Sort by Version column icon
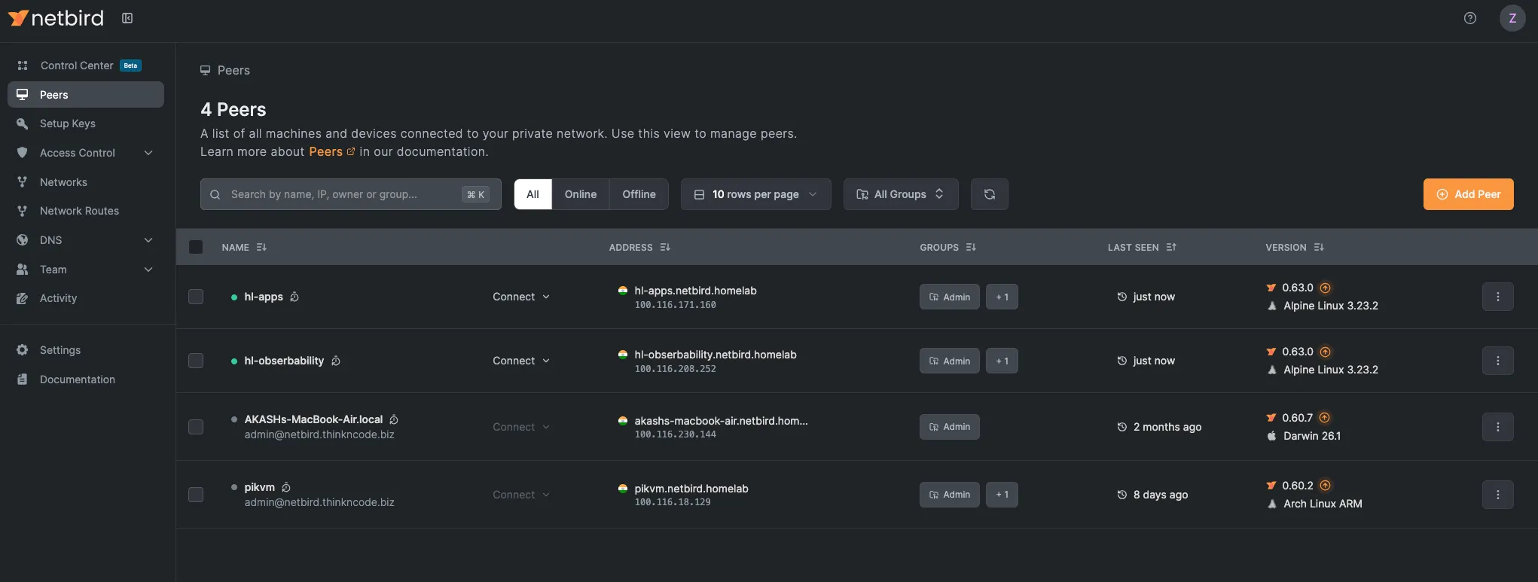Screen dimensions: 1538x582 [x=1318, y=248]
